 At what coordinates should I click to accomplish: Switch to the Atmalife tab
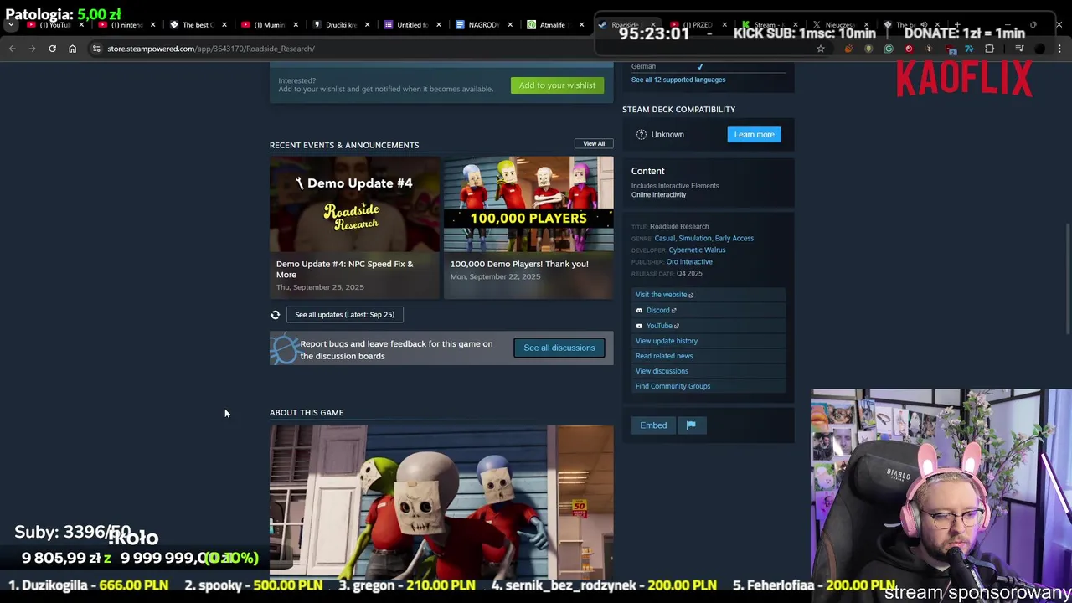(554, 25)
